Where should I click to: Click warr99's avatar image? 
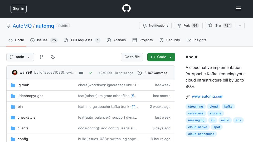coord(15,73)
